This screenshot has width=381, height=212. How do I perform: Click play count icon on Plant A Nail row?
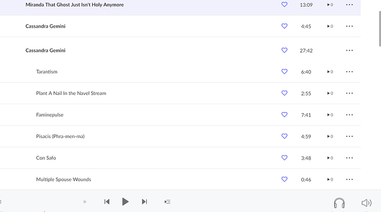coord(330,93)
